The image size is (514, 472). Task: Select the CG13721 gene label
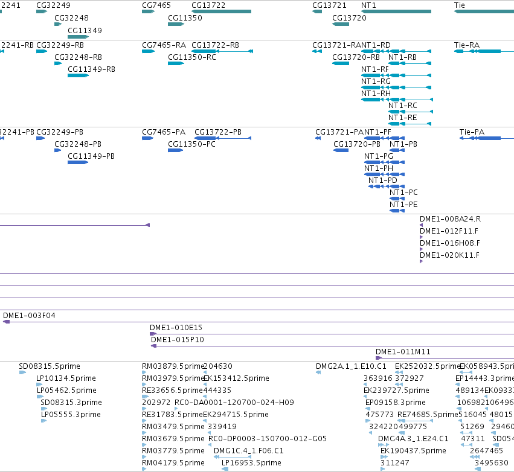point(329,5)
